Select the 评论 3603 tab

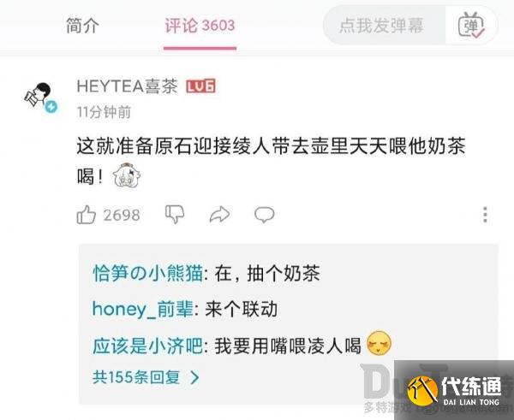click(x=200, y=26)
